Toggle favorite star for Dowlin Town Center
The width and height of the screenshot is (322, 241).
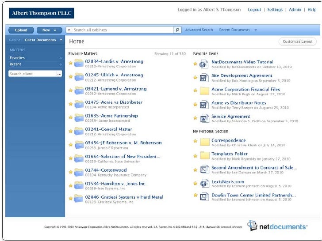(195, 195)
